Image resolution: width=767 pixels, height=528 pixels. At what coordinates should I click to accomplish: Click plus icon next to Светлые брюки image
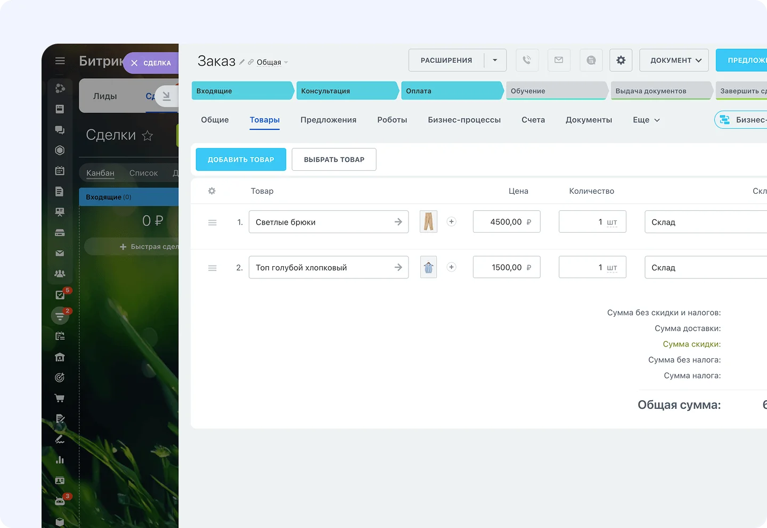point(451,222)
